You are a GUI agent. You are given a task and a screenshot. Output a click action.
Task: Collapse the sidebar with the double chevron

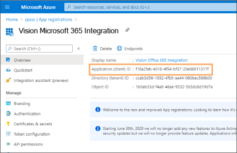[x=78, y=48]
